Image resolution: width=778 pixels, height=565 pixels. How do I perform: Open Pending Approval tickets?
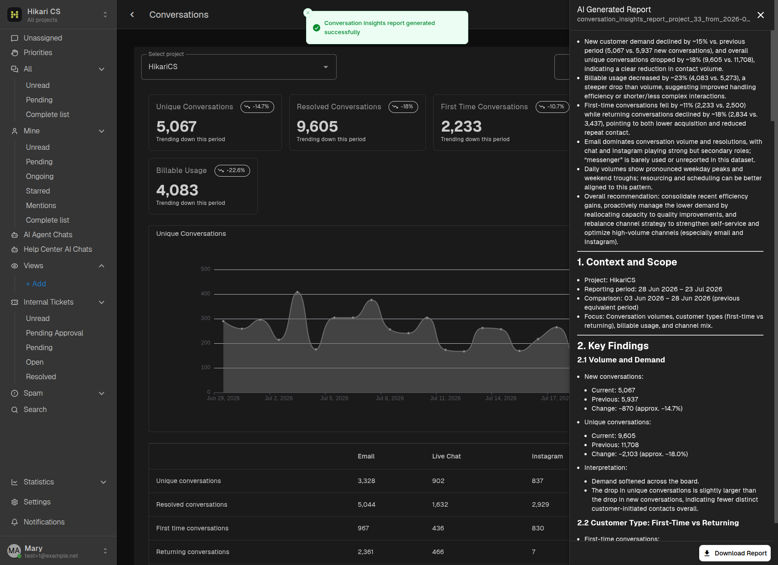55,333
